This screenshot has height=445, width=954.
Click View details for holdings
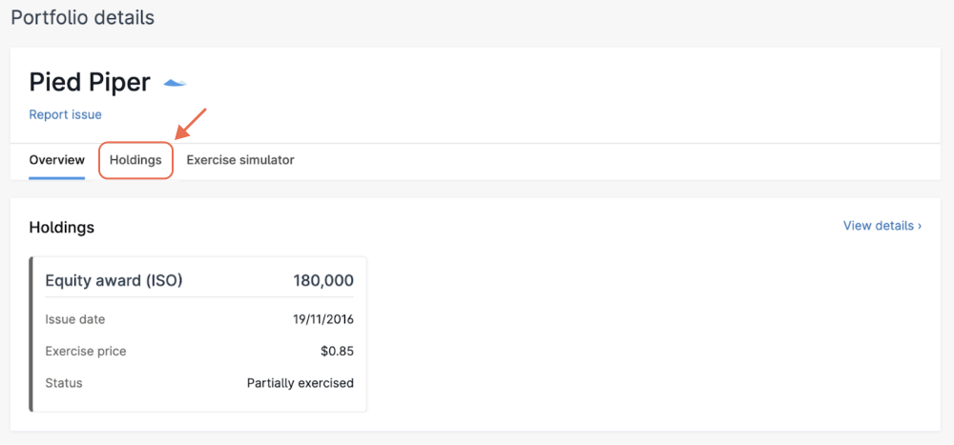[x=878, y=226]
